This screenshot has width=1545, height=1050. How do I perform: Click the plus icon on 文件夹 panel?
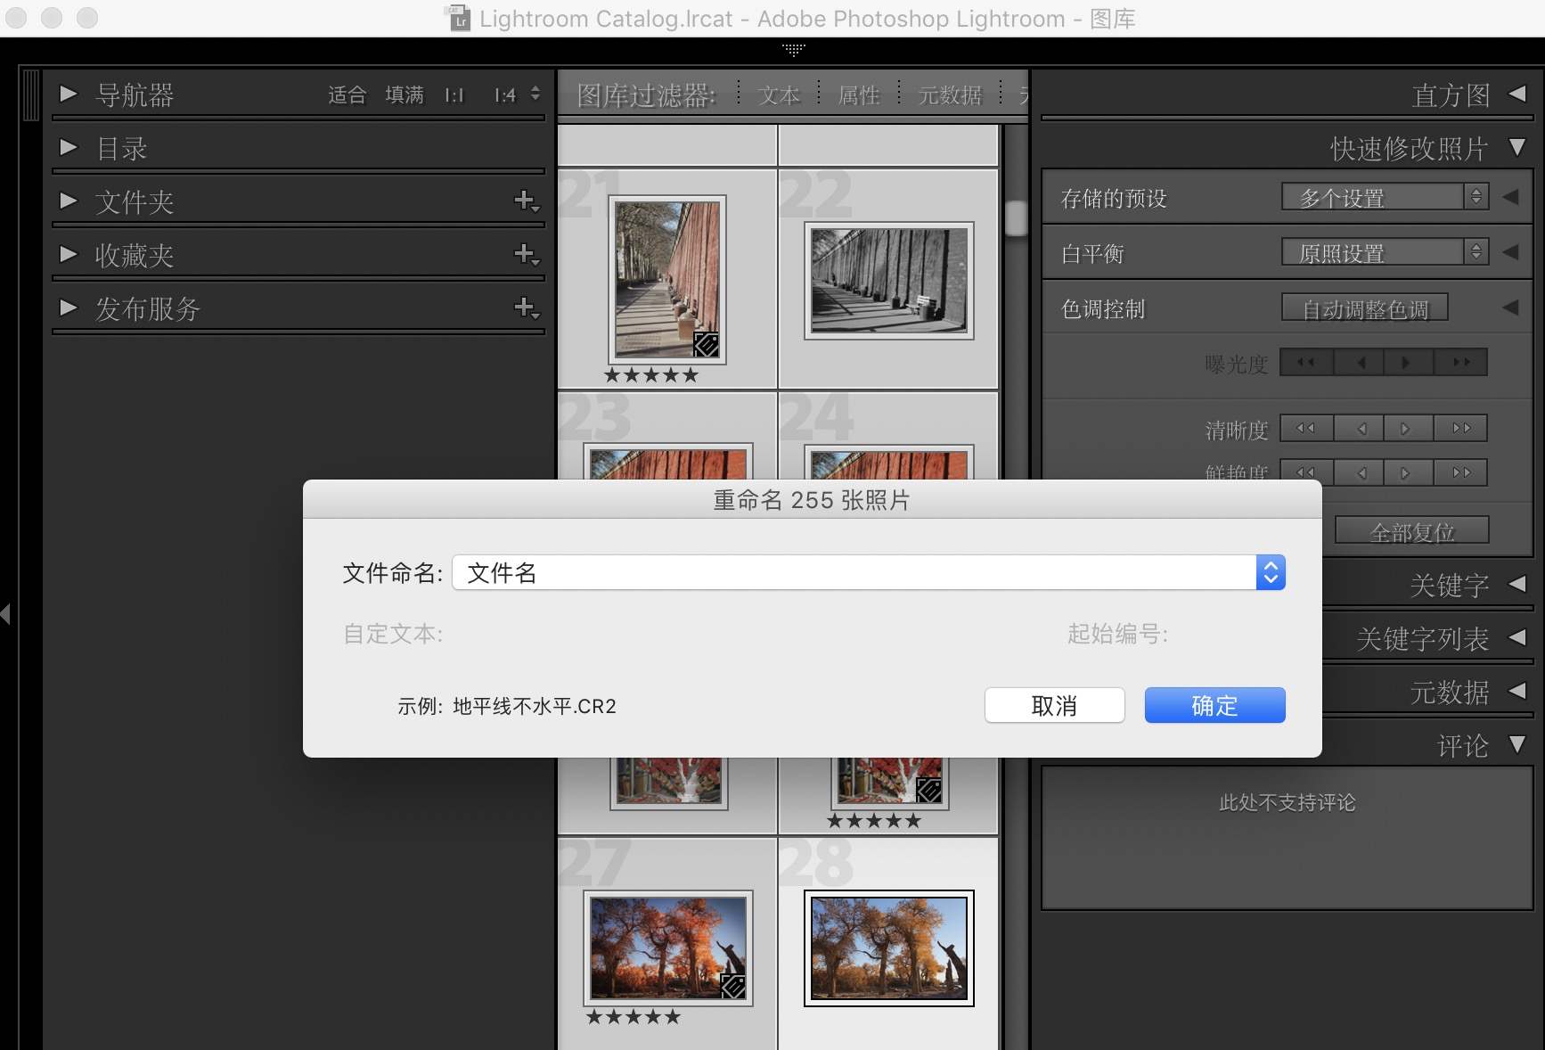(527, 201)
